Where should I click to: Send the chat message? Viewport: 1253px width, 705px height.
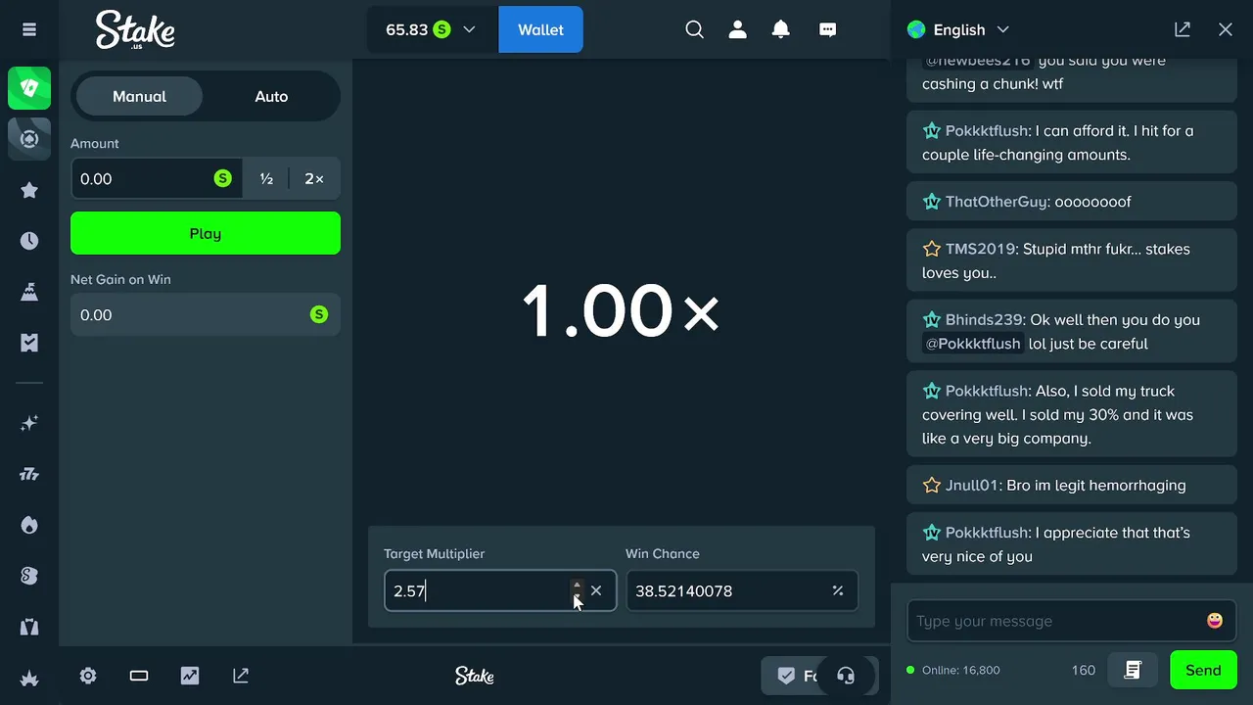tap(1203, 670)
